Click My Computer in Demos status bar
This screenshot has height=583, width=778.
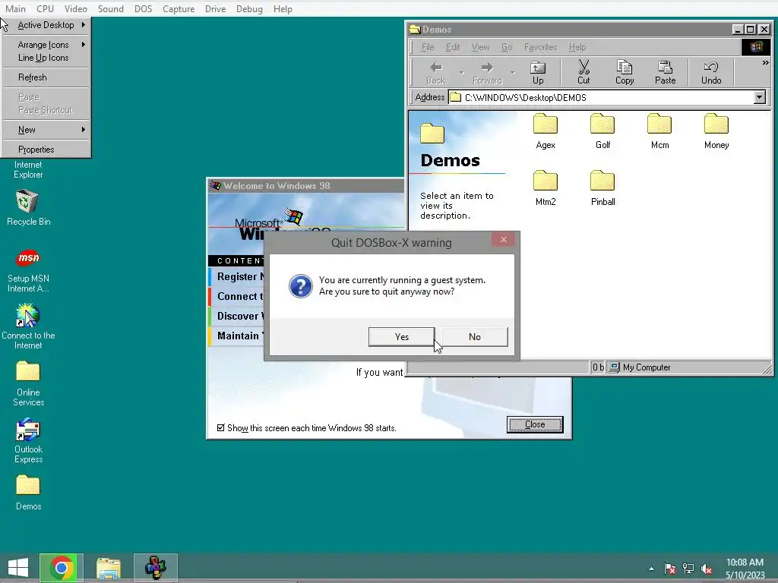click(x=640, y=367)
